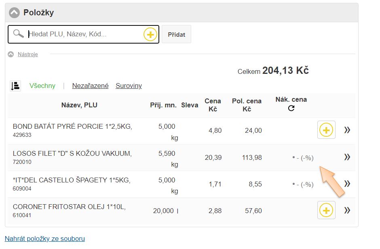Click the sort order icon
380x249 pixels.
click(15, 86)
